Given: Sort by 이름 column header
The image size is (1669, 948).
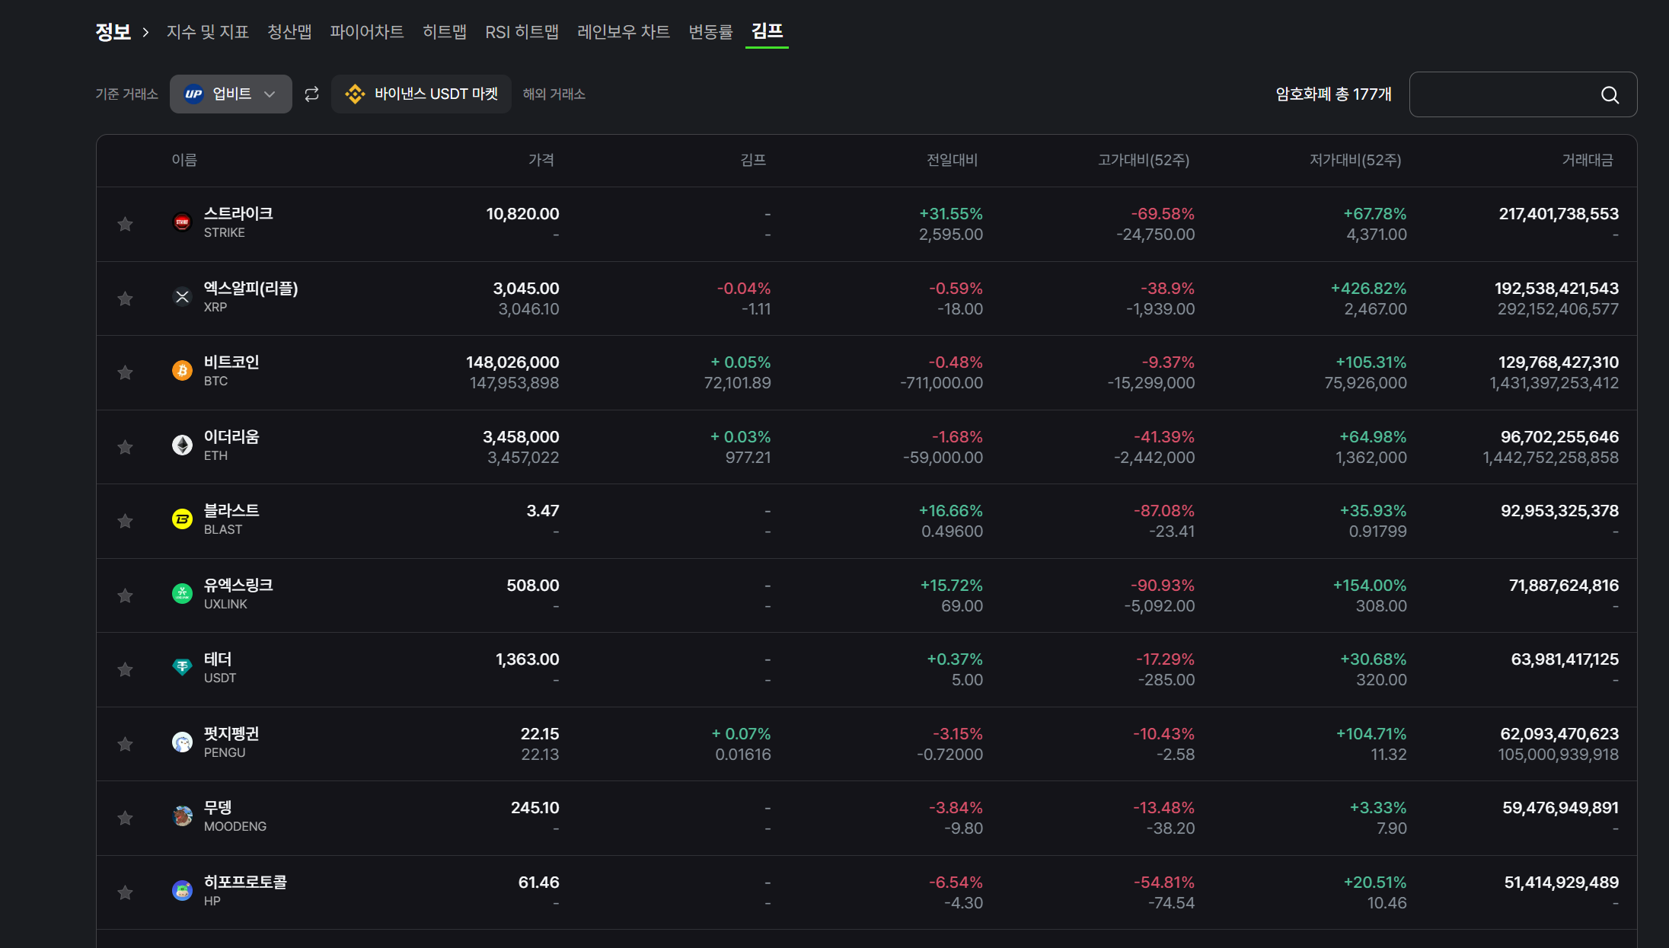Looking at the screenshot, I should coord(184,160).
